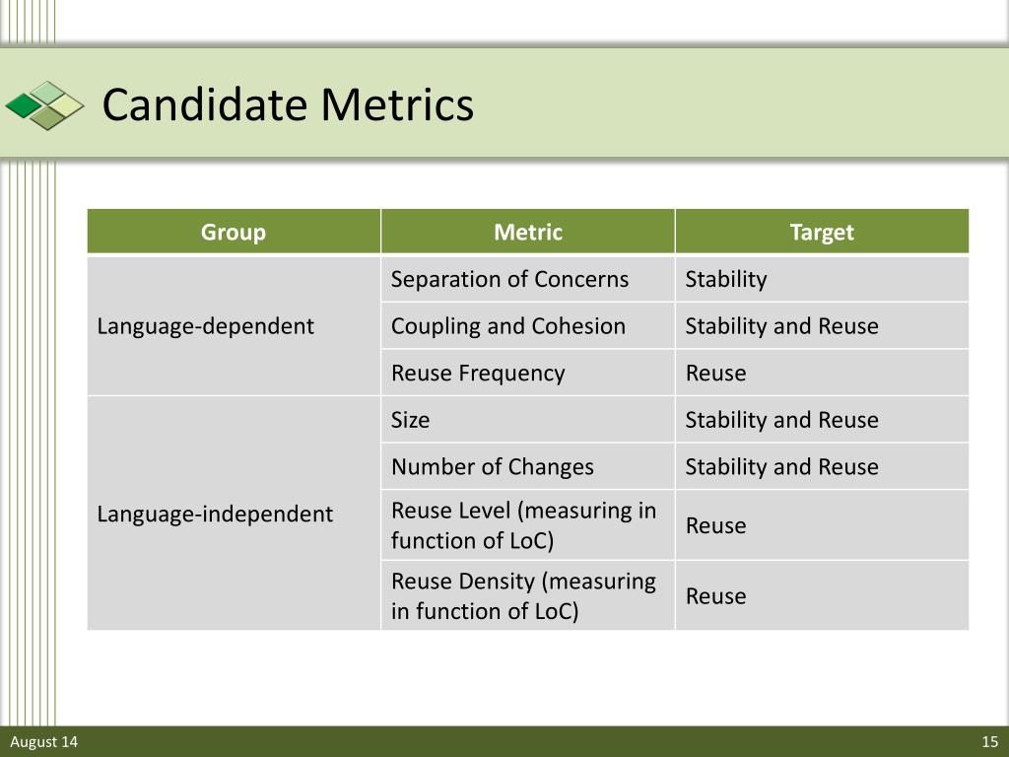Click the Reuse Frequency metric cell
1009x757 pixels.
tap(528, 373)
